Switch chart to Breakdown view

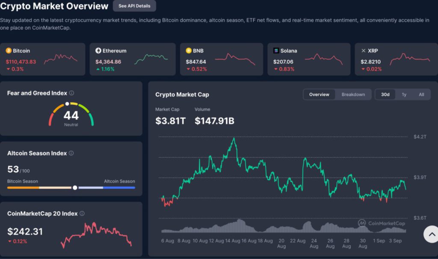pyautogui.click(x=353, y=94)
